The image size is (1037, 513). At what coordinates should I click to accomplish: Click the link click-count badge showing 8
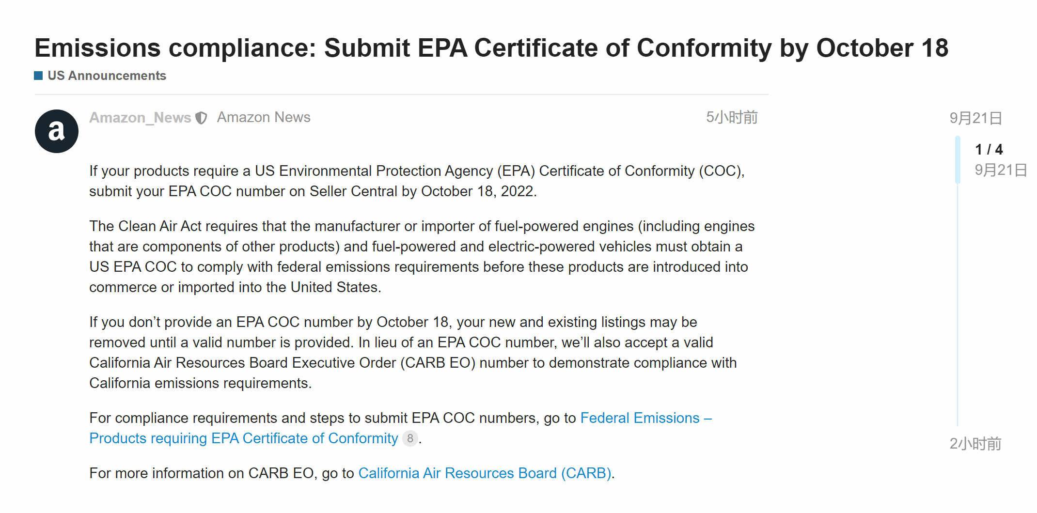[410, 438]
